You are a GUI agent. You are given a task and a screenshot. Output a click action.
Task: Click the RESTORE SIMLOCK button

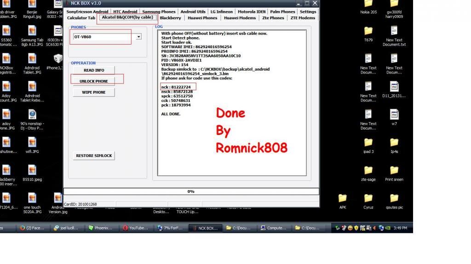pyautogui.click(x=94, y=156)
